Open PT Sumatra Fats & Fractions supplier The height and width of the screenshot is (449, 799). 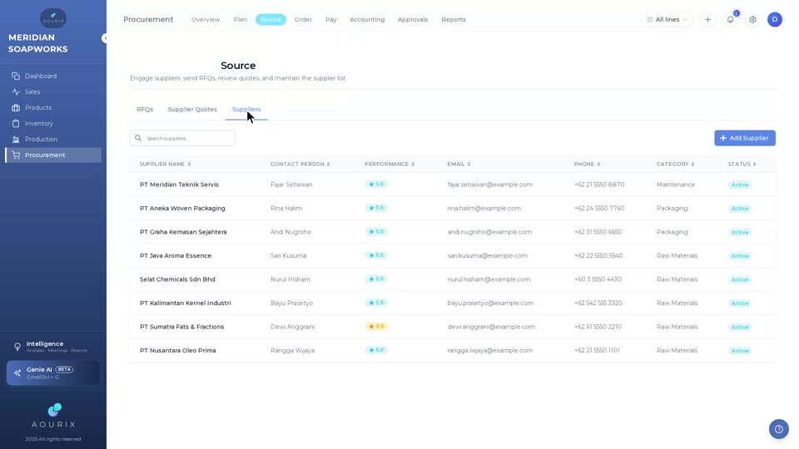point(182,327)
